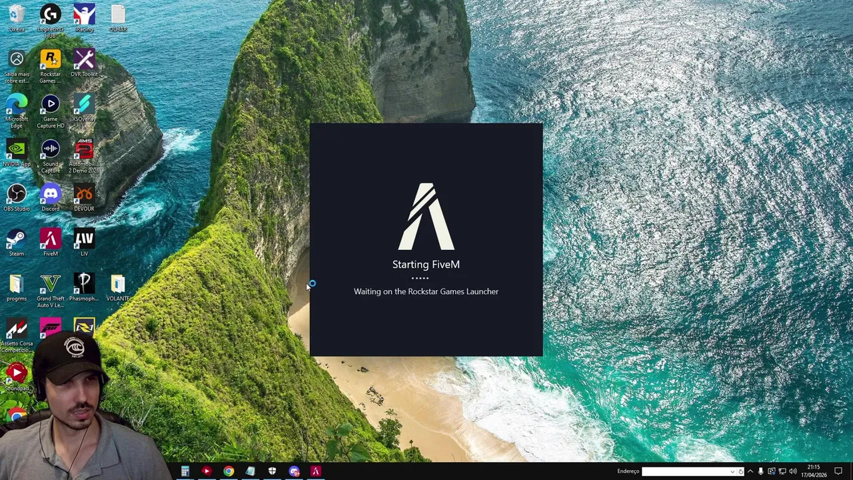Open the Microsoft Edge desktop shortcut
Screen dimensions: 853x480
click(17, 111)
